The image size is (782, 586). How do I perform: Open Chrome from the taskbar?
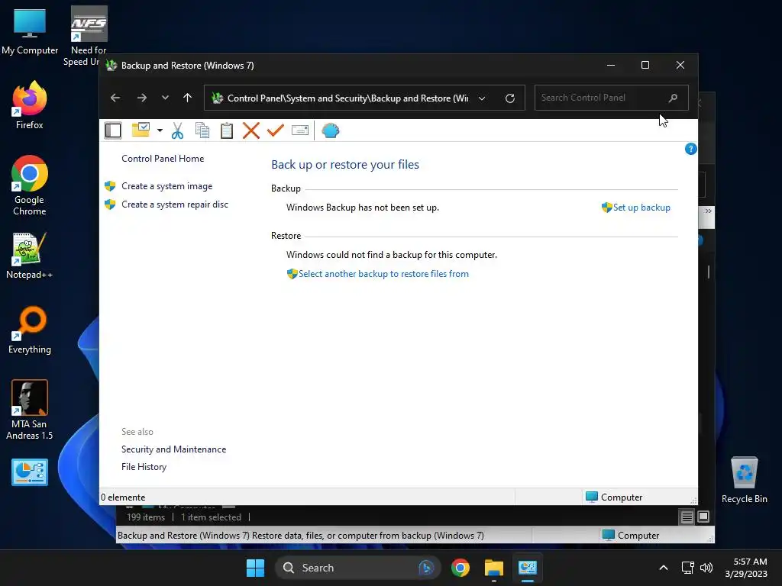[x=460, y=568]
